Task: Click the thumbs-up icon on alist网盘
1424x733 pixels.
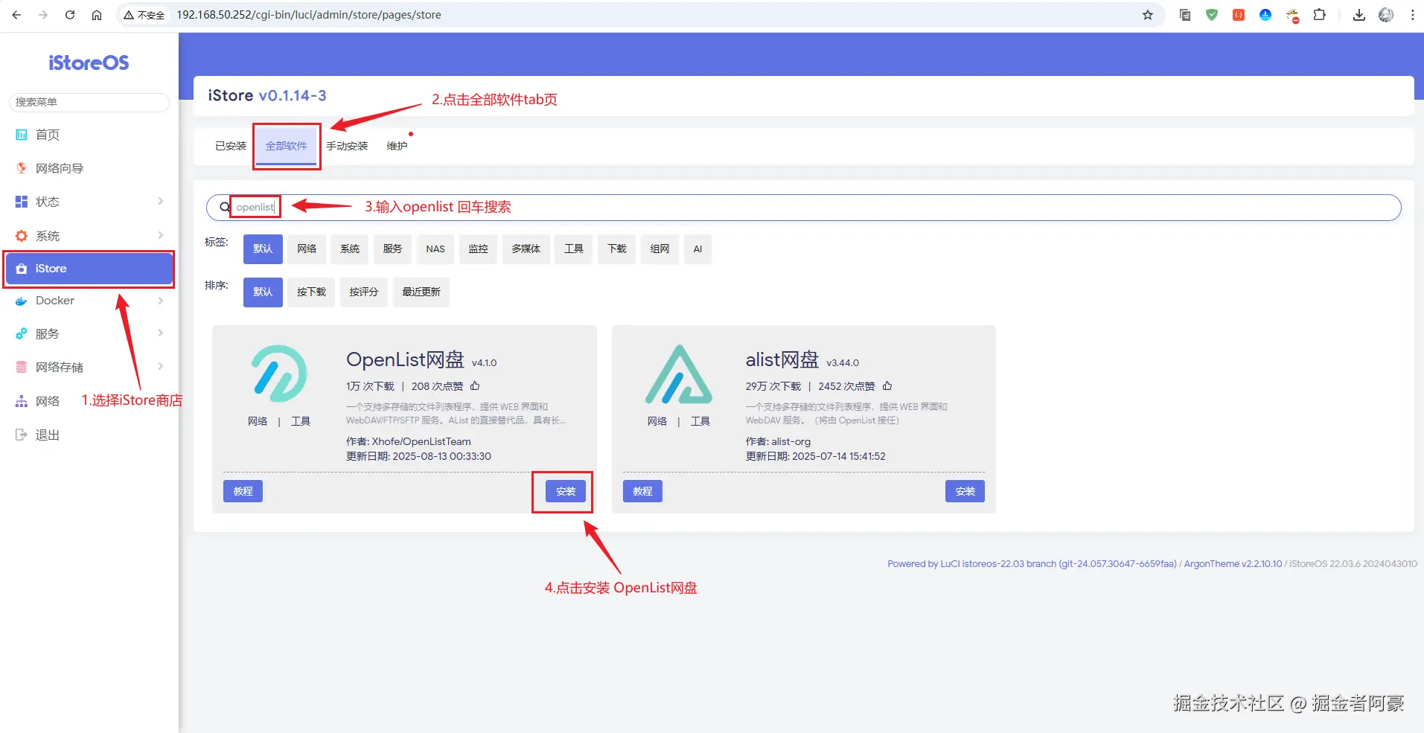Action: [887, 386]
